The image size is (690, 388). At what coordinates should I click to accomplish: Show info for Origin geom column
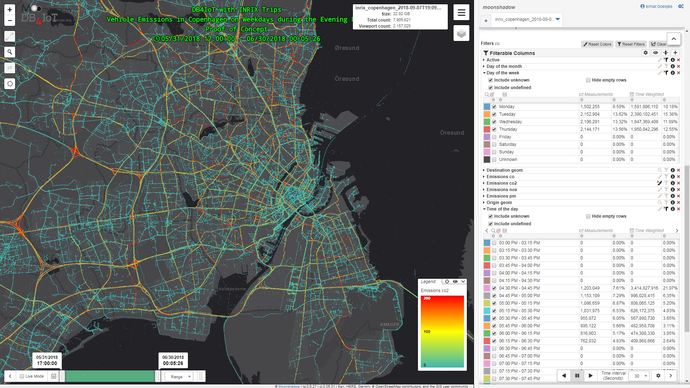click(x=672, y=203)
